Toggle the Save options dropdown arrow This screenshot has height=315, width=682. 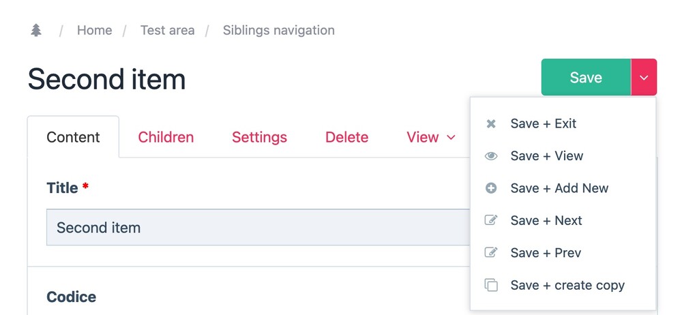[644, 77]
